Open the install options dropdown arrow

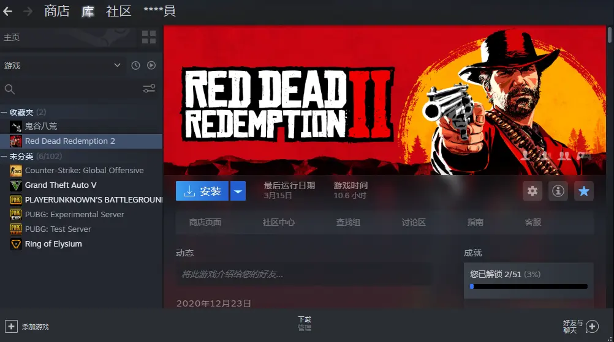tap(238, 191)
